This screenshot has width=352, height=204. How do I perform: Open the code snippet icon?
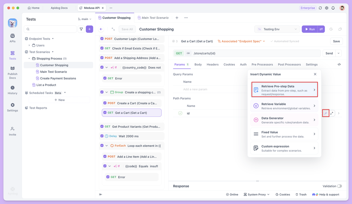(x=339, y=64)
